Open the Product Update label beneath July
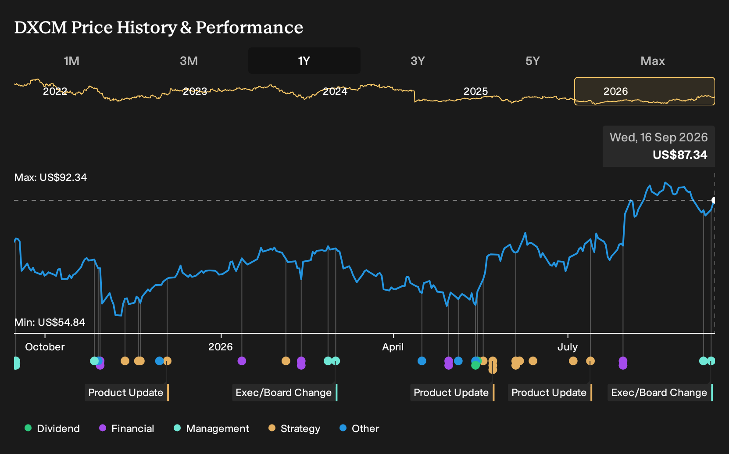Viewport: 729px width, 454px height. [550, 393]
